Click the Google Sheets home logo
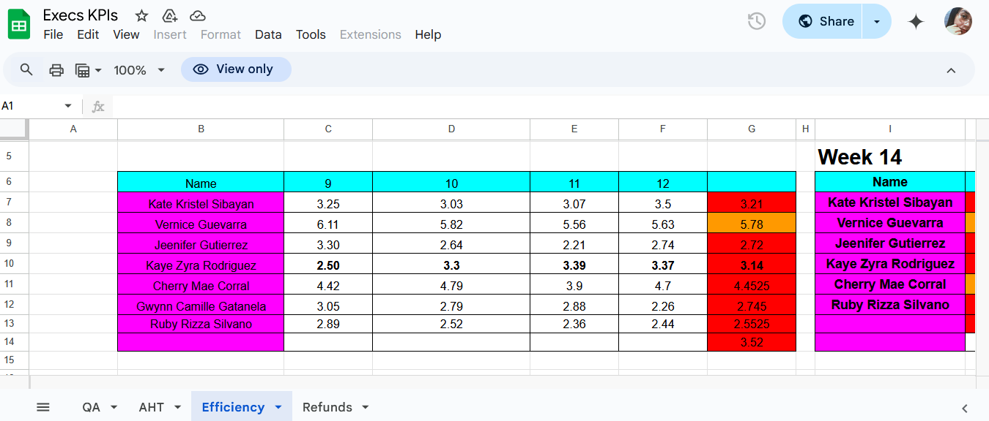The height and width of the screenshot is (421, 989). click(19, 25)
